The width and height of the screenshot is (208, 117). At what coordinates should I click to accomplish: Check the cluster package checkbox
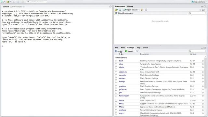point(116,67)
